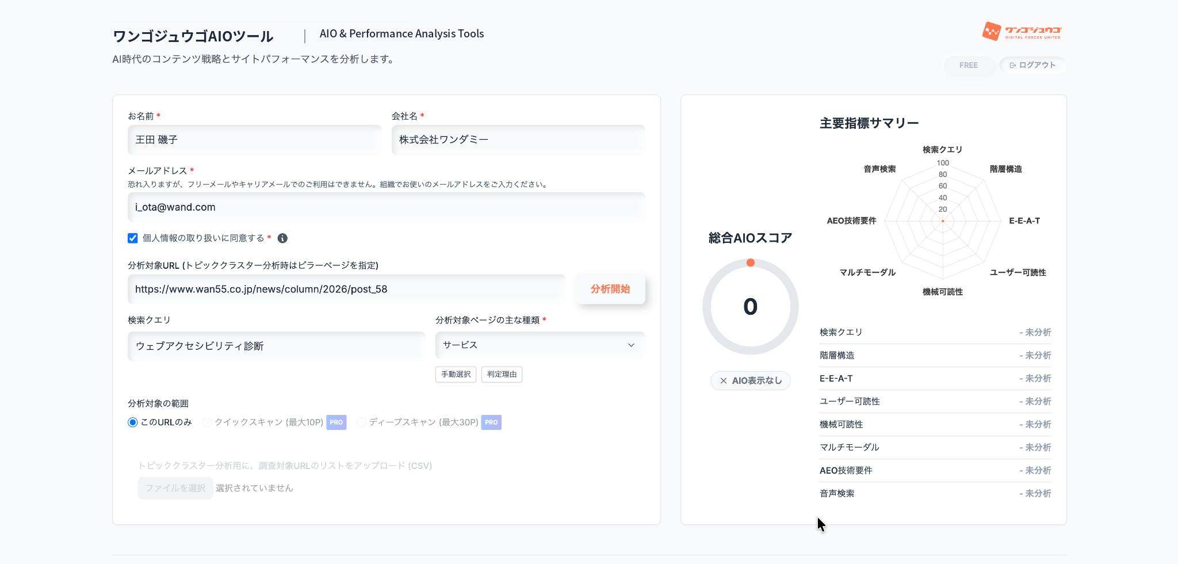Click the マルチモーダル row in summary list
The height and width of the screenshot is (564, 1178).
(x=935, y=448)
